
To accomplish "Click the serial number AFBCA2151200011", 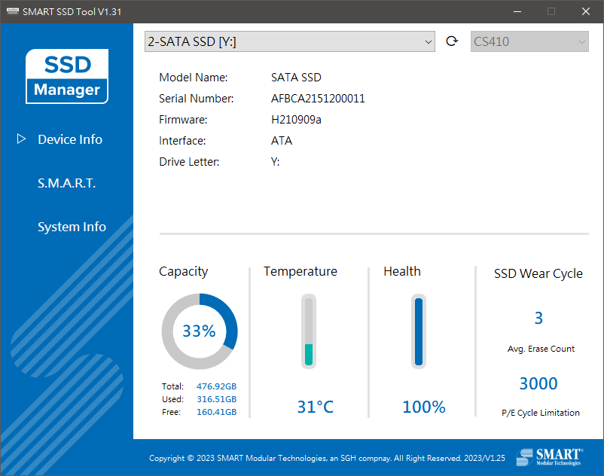I will point(317,98).
